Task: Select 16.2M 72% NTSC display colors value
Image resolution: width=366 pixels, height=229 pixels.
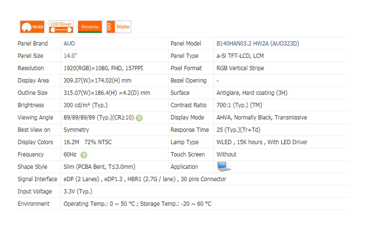Action: coord(88,142)
